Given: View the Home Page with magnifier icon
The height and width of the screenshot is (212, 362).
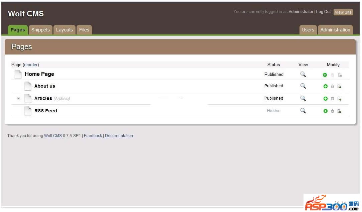Looking at the screenshot, I should pyautogui.click(x=303, y=74).
